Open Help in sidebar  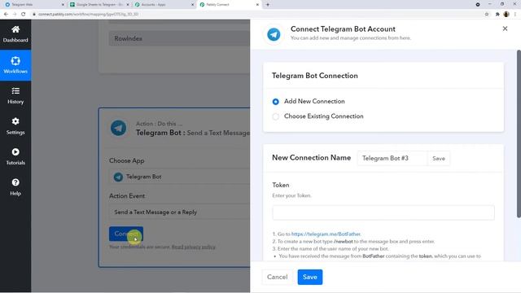click(15, 187)
